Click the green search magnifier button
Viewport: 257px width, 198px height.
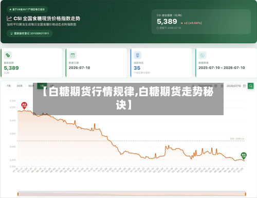[251, 86]
